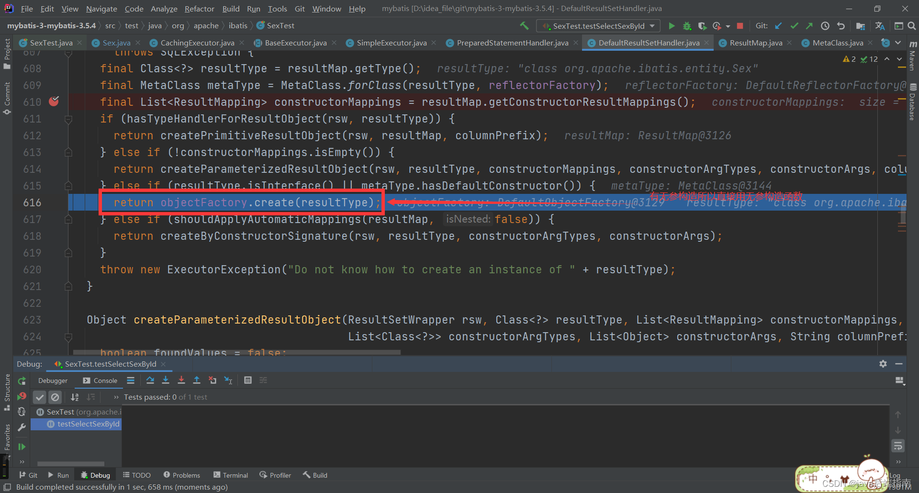Toggle Show Ignored tests button
Viewport: 919px width, 493px height.
55,397
